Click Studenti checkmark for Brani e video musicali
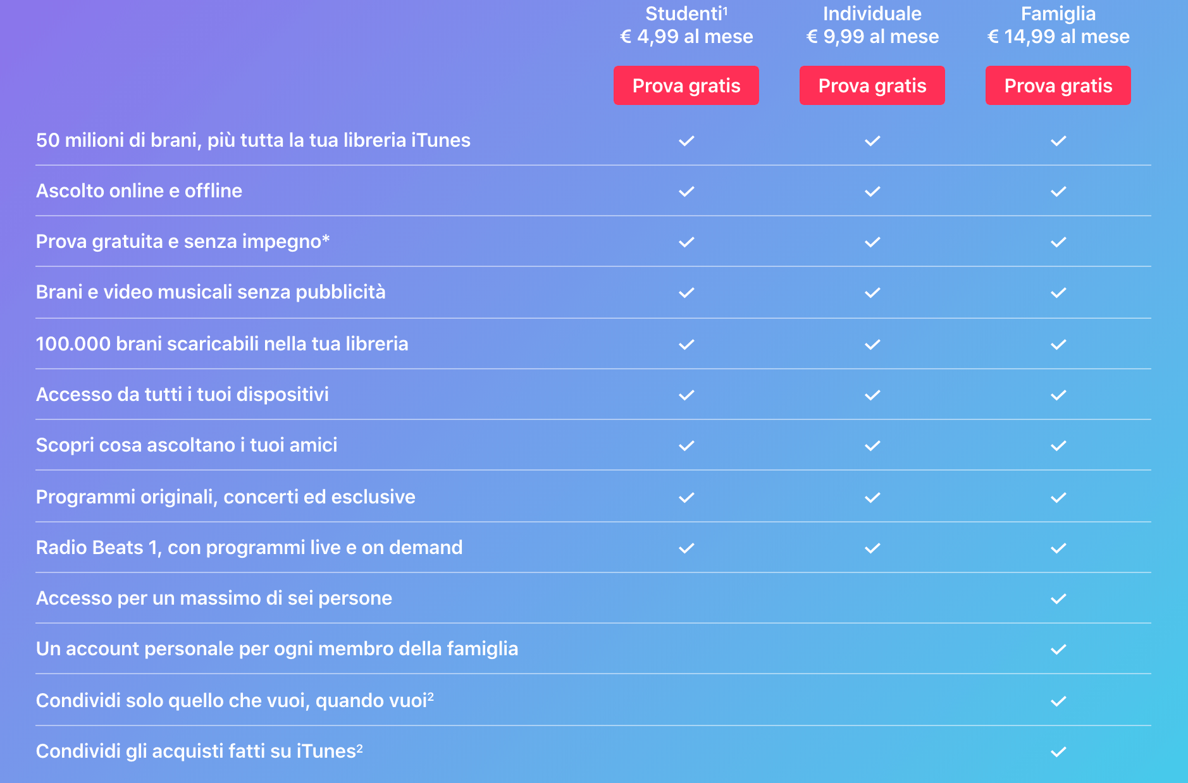This screenshot has height=783, width=1188. pyautogui.click(x=686, y=293)
